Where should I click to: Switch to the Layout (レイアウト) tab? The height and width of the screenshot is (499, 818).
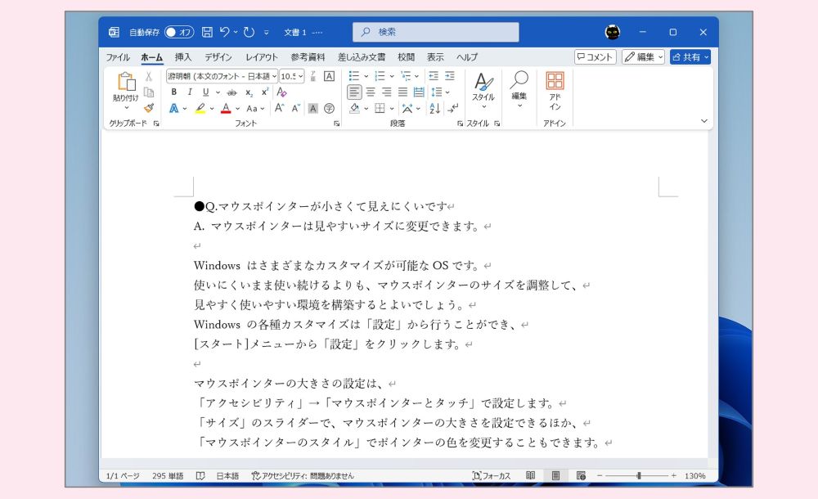[x=262, y=57]
